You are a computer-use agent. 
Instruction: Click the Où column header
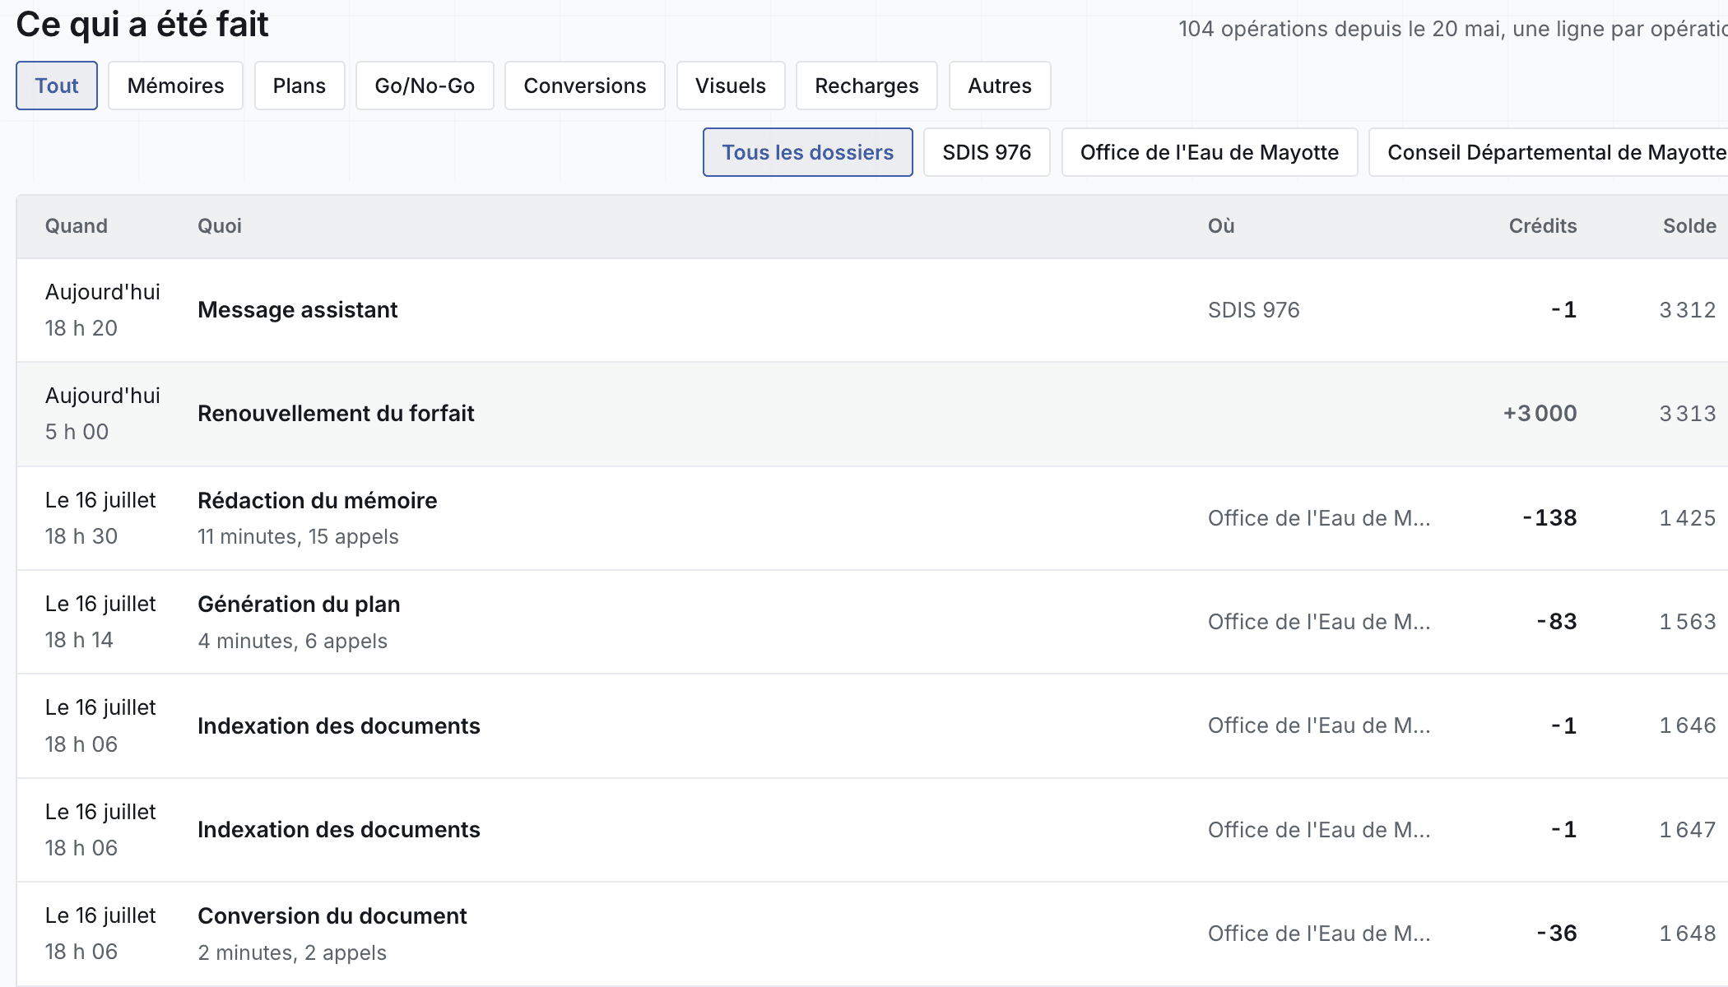point(1221,226)
